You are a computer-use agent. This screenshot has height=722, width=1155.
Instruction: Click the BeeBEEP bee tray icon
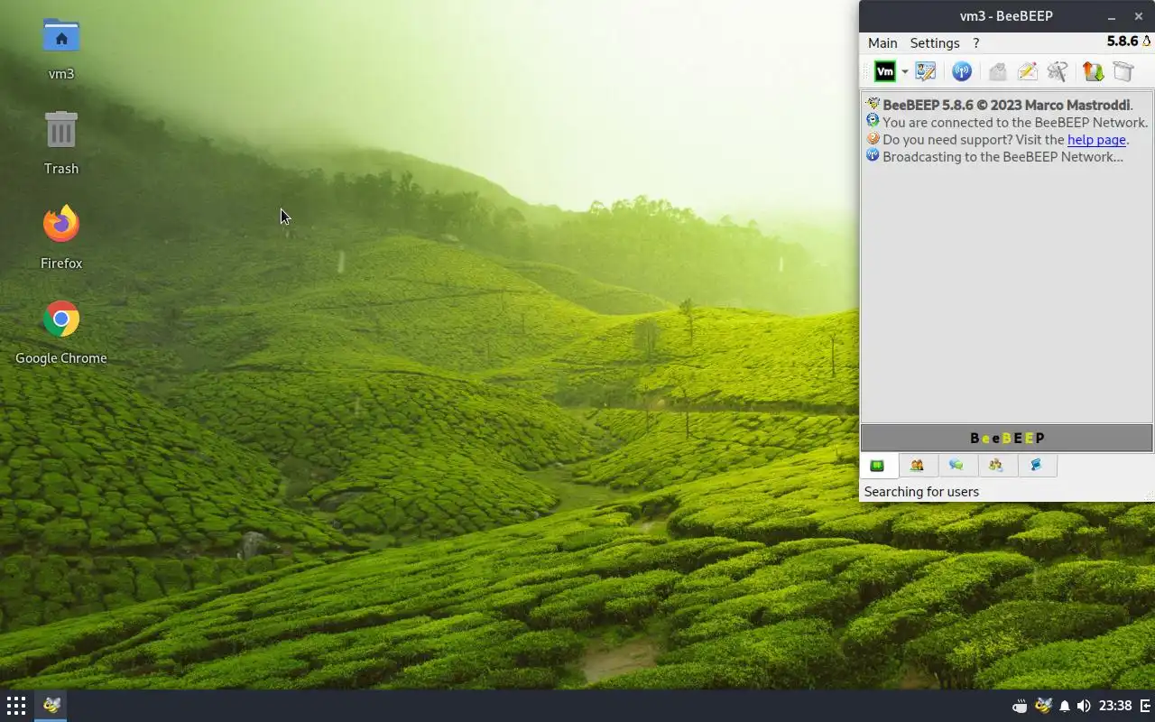click(x=1043, y=706)
